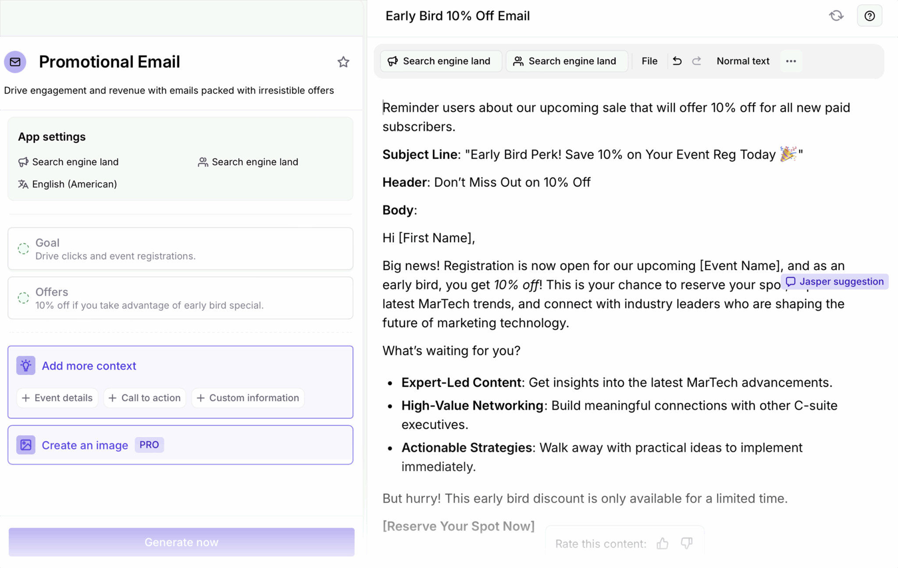Select the toolbar voice button Search engine land
The height and width of the screenshot is (568, 898).
pyautogui.click(x=441, y=61)
